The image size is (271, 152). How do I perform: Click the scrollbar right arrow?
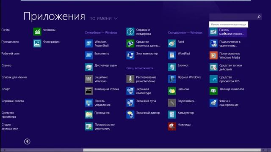coord(263,150)
